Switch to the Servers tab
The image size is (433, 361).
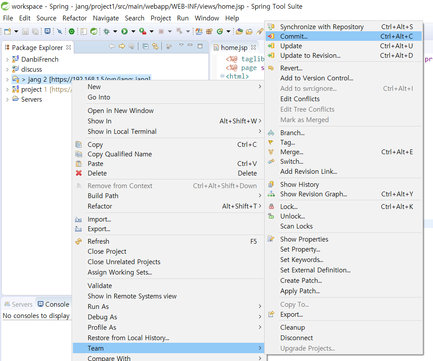(19, 305)
